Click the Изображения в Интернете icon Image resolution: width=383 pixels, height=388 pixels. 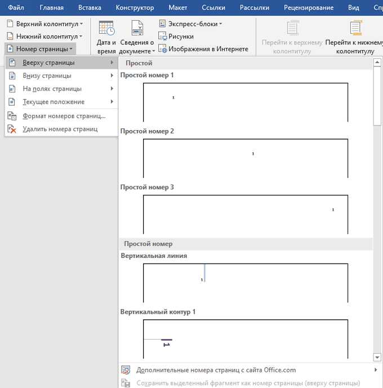pos(163,48)
